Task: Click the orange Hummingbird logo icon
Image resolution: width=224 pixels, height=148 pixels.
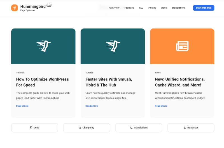Action: [x=15, y=8]
